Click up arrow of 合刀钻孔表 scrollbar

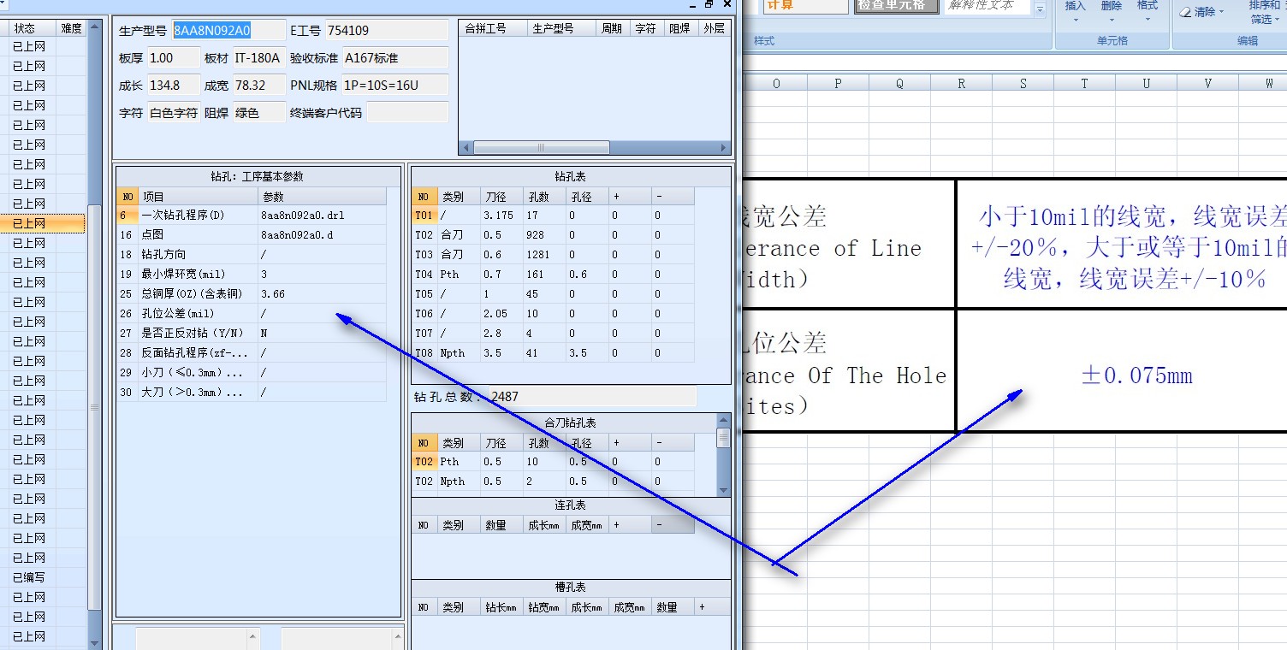point(724,419)
